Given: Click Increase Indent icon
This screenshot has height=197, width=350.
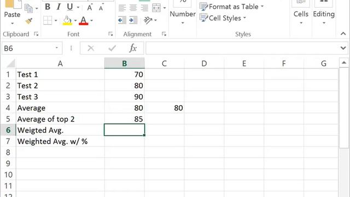Looking at the screenshot, I should pyautogui.click(x=133, y=20).
